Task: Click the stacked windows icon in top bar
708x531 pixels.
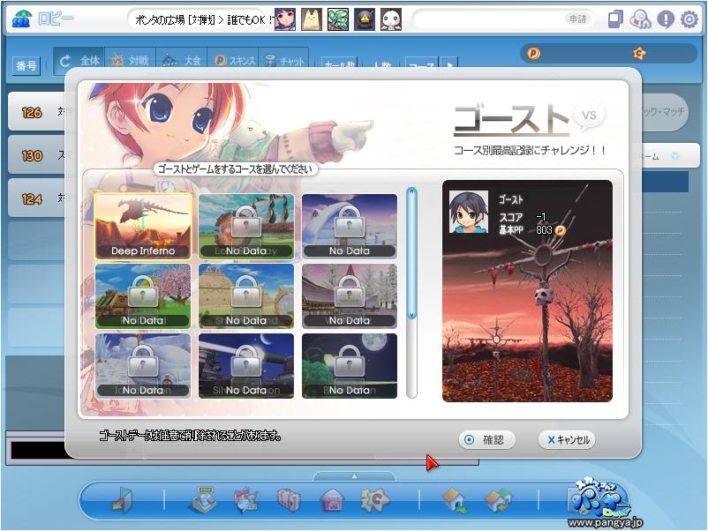Action: pyautogui.click(x=615, y=19)
